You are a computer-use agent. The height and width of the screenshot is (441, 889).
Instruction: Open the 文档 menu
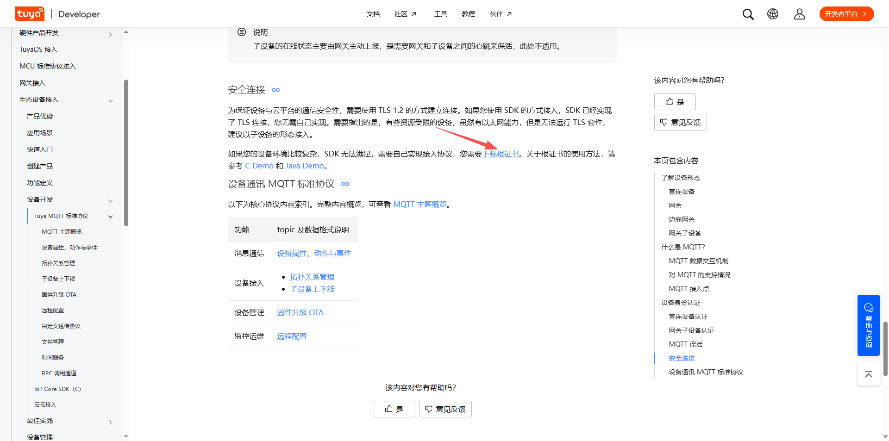[373, 14]
